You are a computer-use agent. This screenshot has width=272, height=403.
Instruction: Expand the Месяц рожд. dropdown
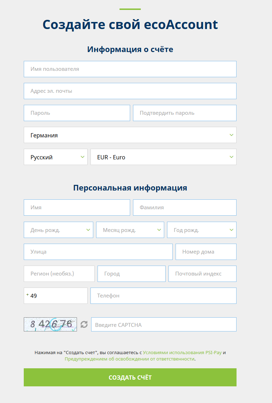coord(130,230)
